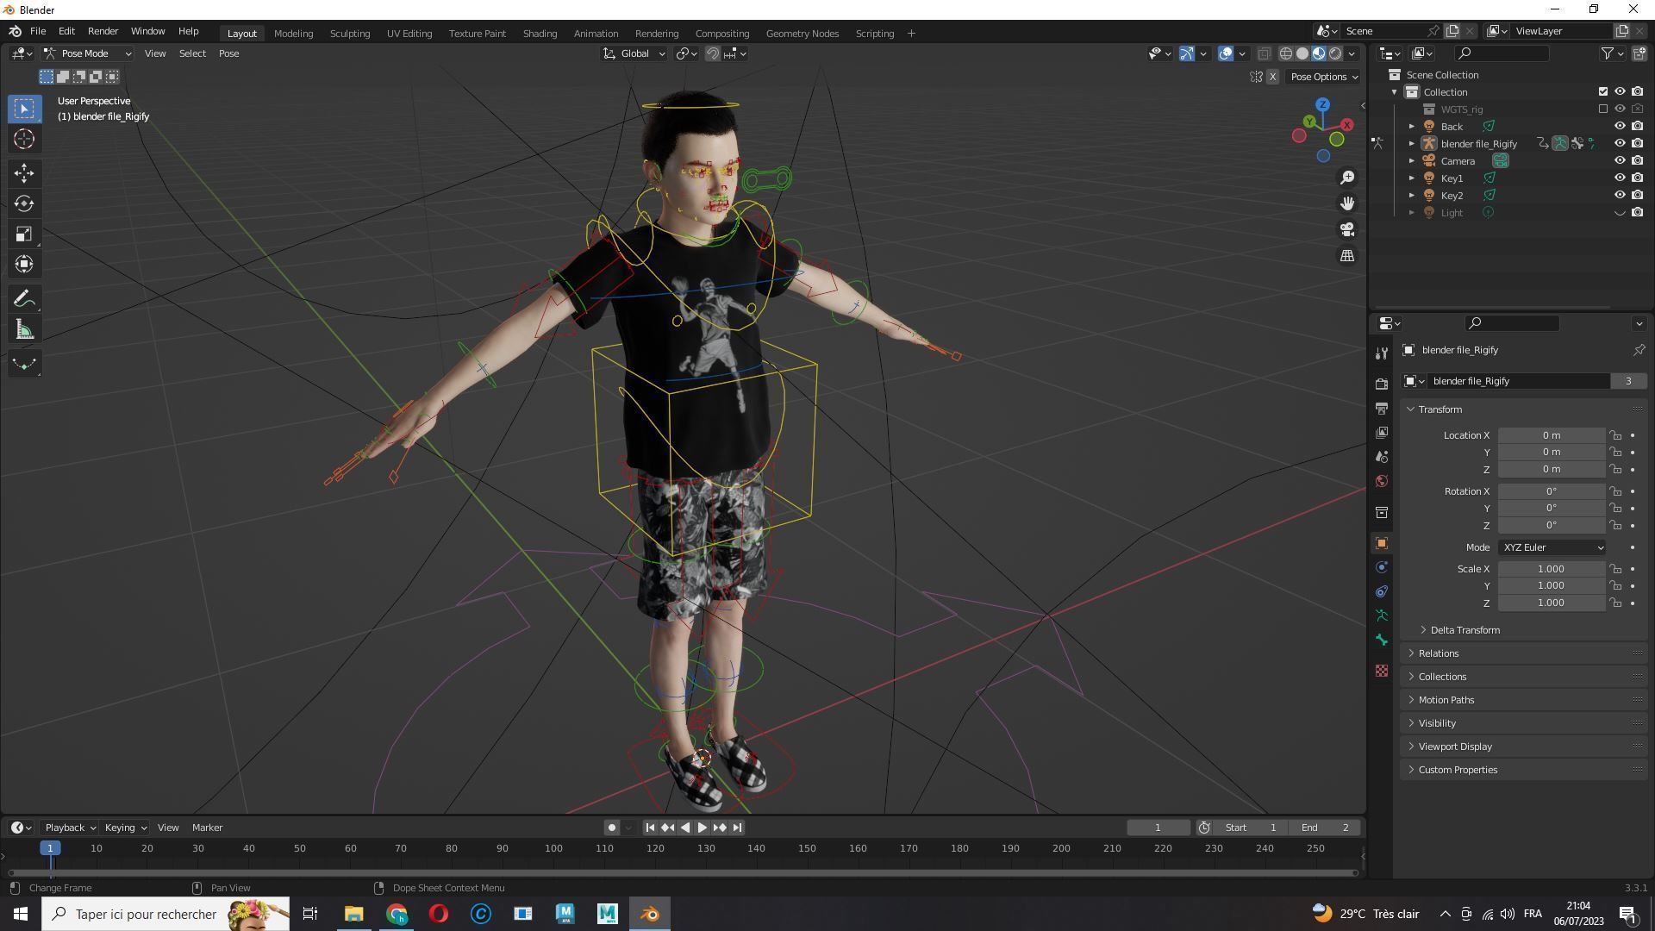Viewport: 1655px width, 931px height.
Task: Open the Tool properties tab
Action: coord(1382,353)
